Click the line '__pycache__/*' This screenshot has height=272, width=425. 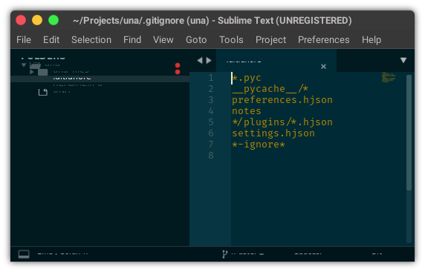[x=270, y=89]
